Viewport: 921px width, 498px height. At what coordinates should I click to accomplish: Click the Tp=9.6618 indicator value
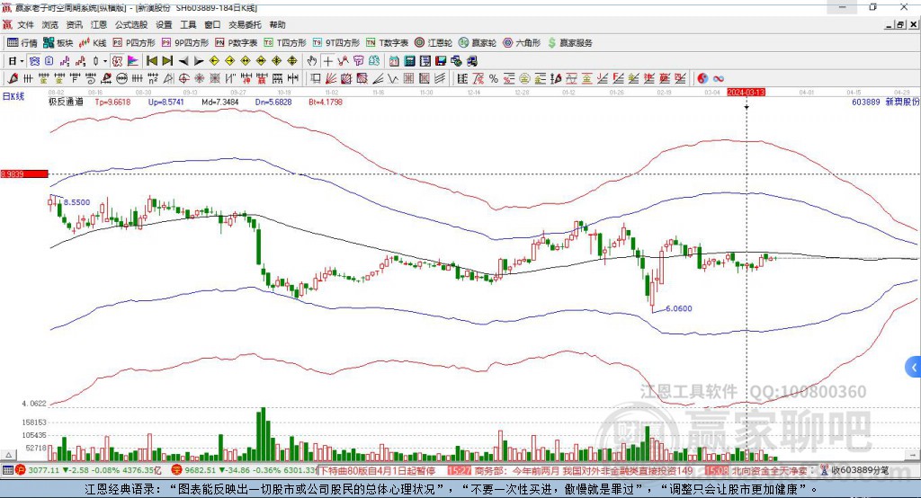pyautogui.click(x=112, y=102)
